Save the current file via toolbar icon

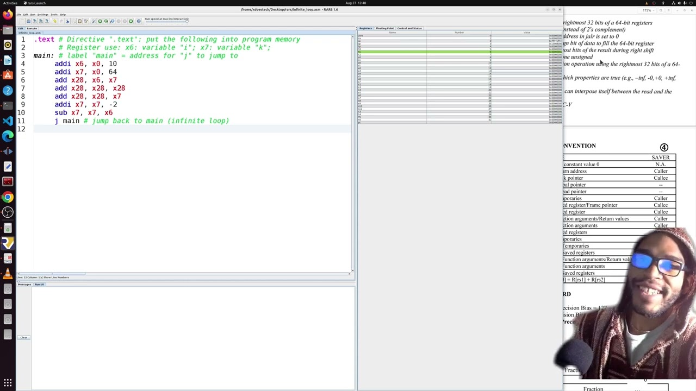[35, 21]
